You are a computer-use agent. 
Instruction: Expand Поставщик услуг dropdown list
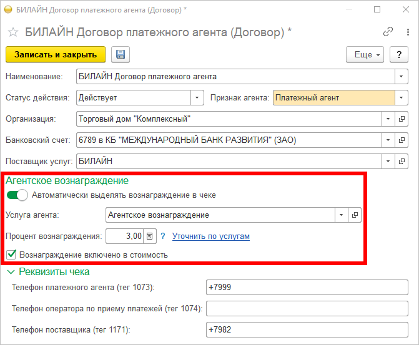pyautogui.click(x=388, y=162)
